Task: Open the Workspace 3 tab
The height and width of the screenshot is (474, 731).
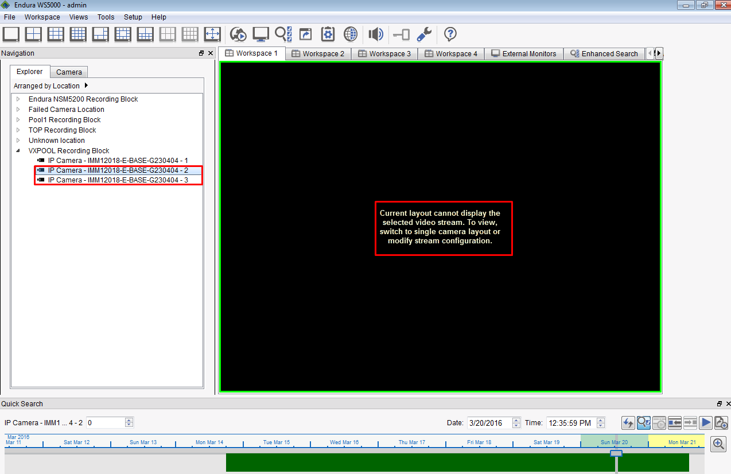Action: pyautogui.click(x=384, y=53)
